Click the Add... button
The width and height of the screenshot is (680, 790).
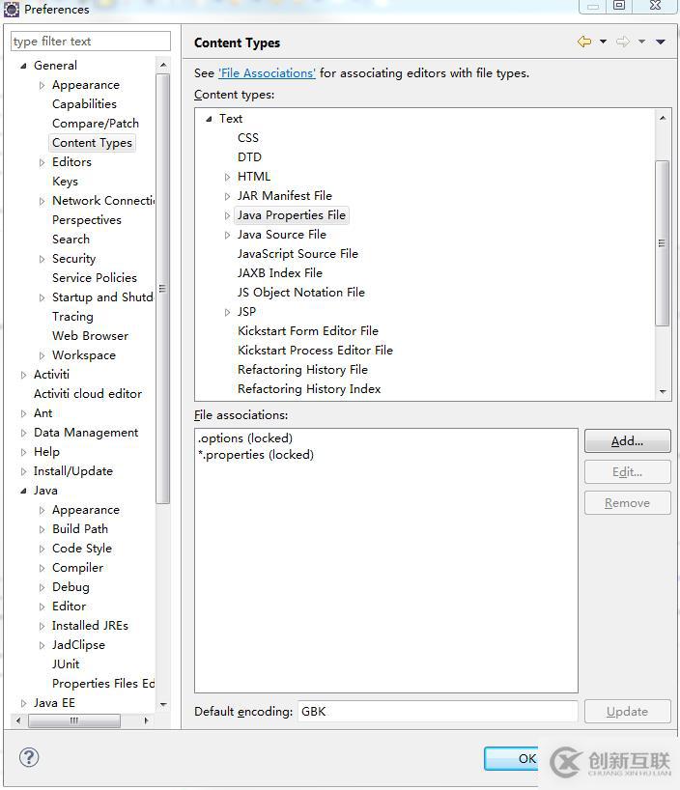coord(628,440)
